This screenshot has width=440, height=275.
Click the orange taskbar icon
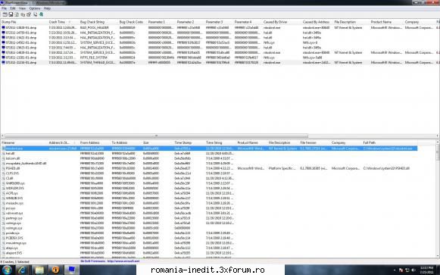55,270
